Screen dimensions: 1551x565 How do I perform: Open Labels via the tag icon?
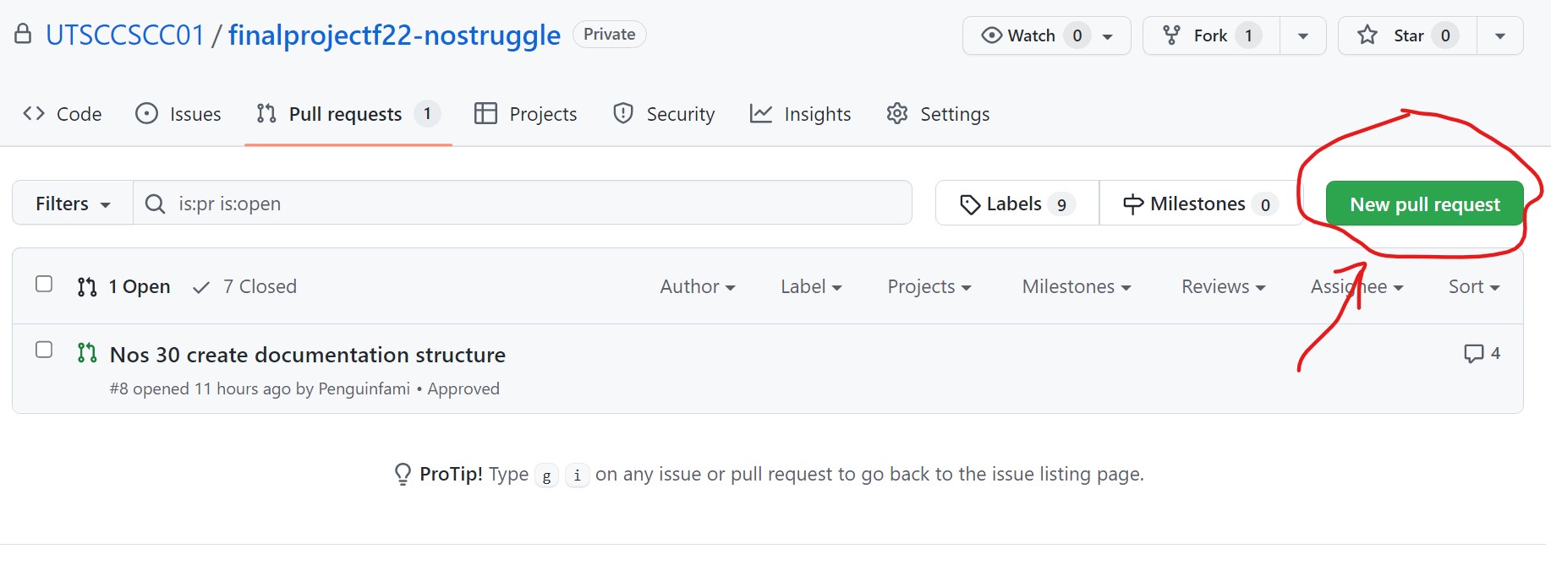pyautogui.click(x=969, y=204)
